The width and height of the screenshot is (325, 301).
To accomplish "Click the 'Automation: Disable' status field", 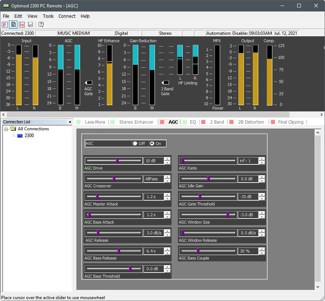I will tap(227, 33).
